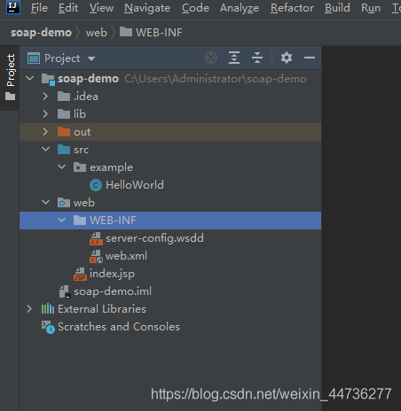Click soap-demo in the breadcrumb bar
The height and width of the screenshot is (411, 401).
(41, 33)
